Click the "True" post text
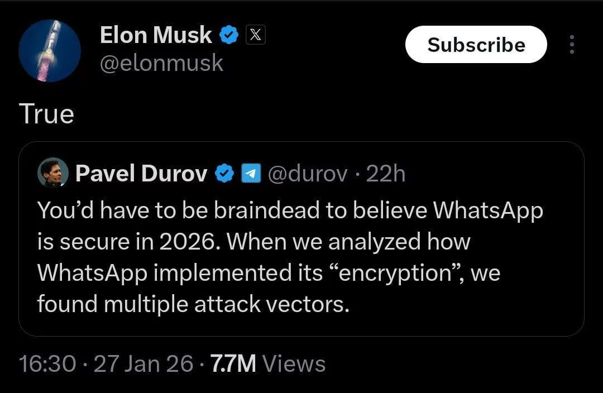The image size is (603, 393). click(46, 114)
